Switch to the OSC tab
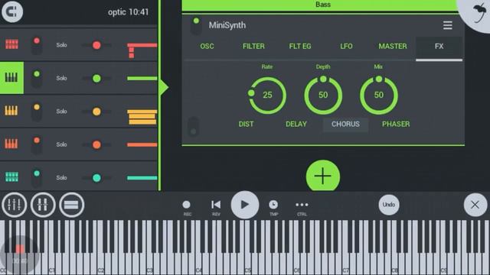The width and height of the screenshot is (490, 275). (x=207, y=46)
